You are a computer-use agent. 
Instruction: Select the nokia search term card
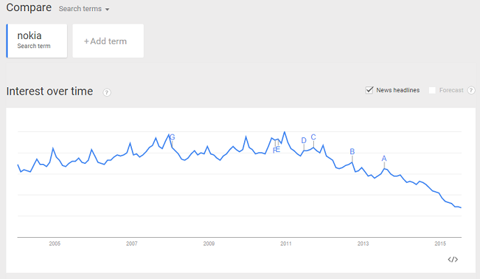(x=38, y=40)
